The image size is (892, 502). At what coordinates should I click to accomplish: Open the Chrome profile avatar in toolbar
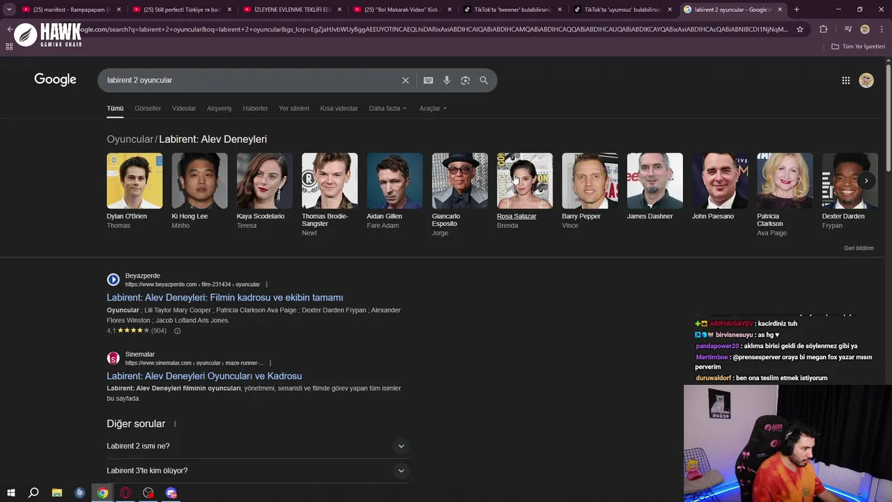[865, 29]
